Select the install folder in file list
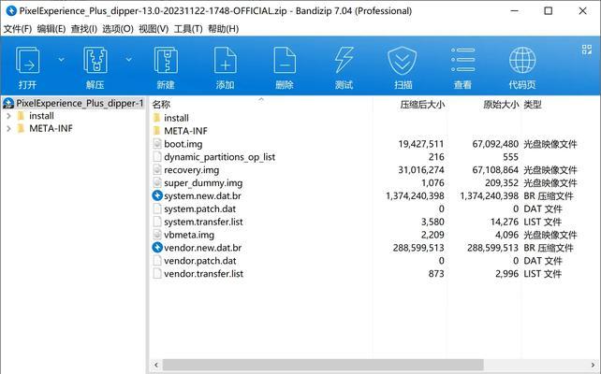The width and height of the screenshot is (601, 374). [176, 118]
